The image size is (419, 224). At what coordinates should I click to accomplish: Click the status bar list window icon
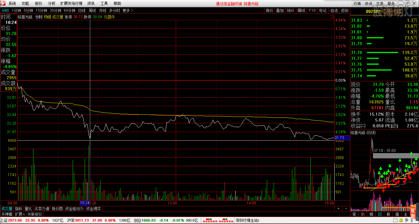tap(395, 220)
